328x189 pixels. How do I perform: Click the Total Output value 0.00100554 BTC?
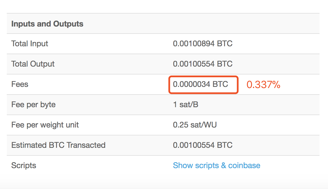point(203,64)
